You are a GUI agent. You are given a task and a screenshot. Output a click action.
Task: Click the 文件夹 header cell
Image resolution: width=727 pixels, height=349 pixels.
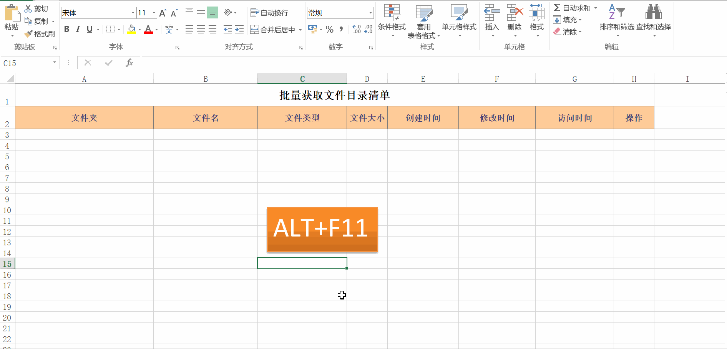85,118
